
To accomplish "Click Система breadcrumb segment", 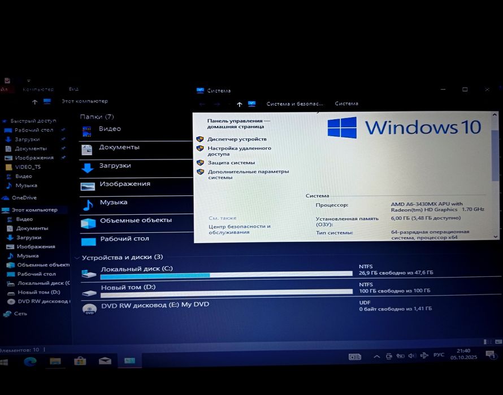I will coord(346,103).
